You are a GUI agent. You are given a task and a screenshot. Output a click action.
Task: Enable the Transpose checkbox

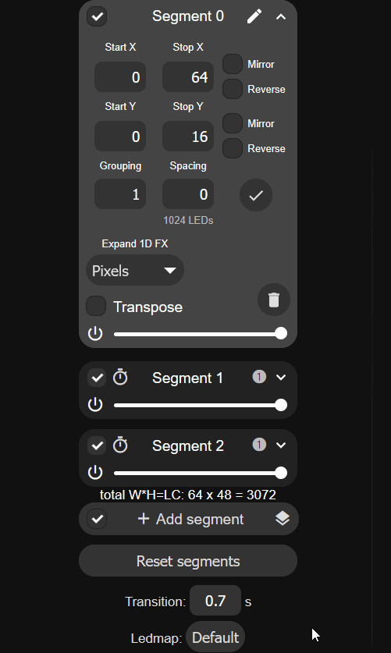click(x=96, y=306)
